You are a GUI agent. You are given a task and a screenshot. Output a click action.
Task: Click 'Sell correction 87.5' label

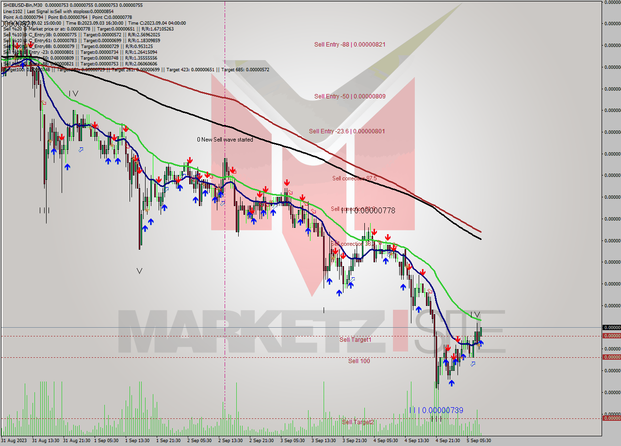tap(354, 178)
